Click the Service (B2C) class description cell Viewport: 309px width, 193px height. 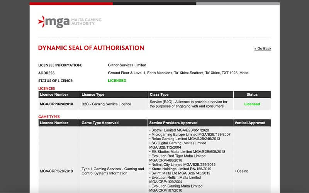[x=191, y=104]
